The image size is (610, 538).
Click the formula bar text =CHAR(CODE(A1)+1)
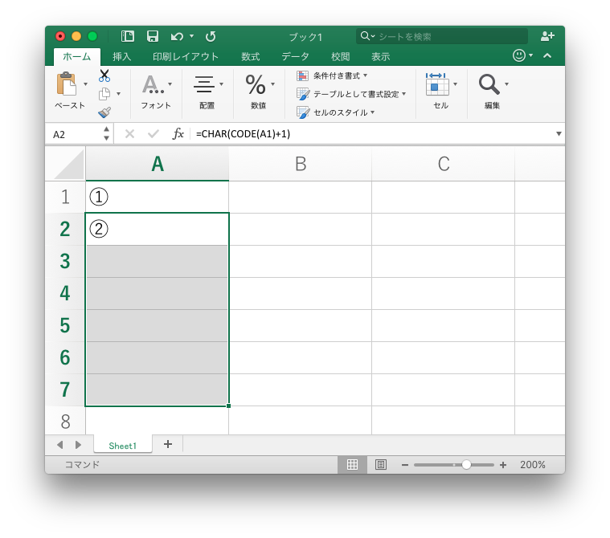point(244,134)
